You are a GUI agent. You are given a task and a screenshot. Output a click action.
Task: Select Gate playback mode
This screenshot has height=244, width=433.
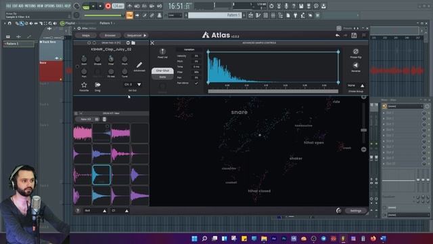coord(162,77)
